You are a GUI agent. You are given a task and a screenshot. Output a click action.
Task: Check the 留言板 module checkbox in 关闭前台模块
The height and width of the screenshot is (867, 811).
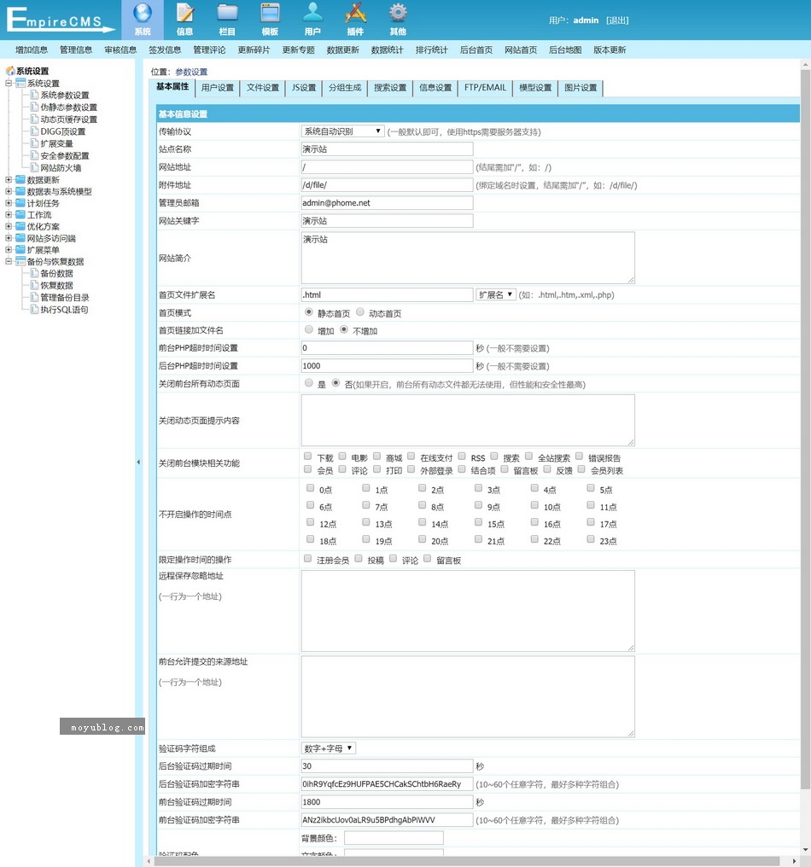point(505,469)
